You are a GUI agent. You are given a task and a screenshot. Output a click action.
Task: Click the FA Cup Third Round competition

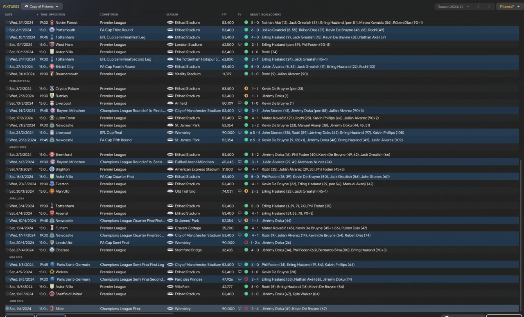[116, 30]
